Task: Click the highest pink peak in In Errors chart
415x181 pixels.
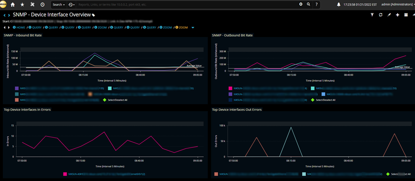Action: point(104,132)
